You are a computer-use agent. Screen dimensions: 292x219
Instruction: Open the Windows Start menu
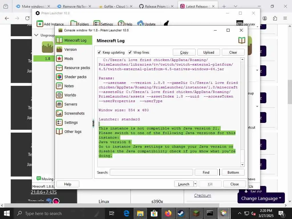coord(7,213)
